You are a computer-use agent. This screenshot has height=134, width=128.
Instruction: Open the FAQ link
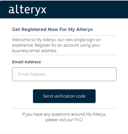[79, 120]
